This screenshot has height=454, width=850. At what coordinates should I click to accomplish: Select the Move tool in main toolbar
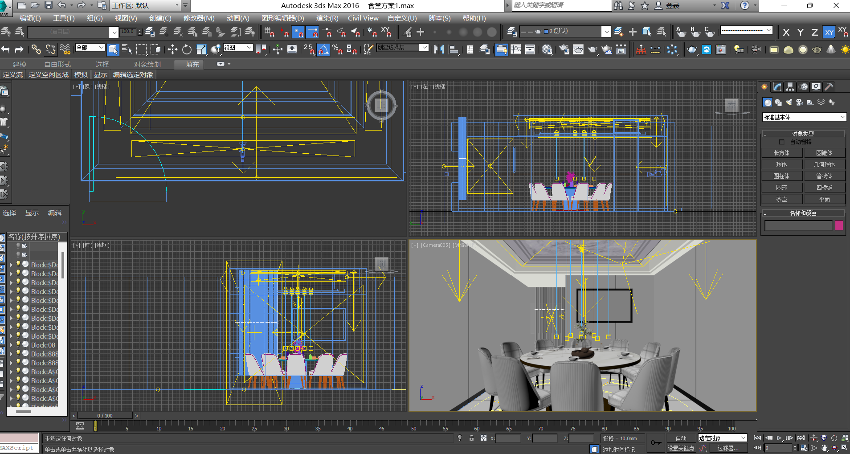click(172, 49)
